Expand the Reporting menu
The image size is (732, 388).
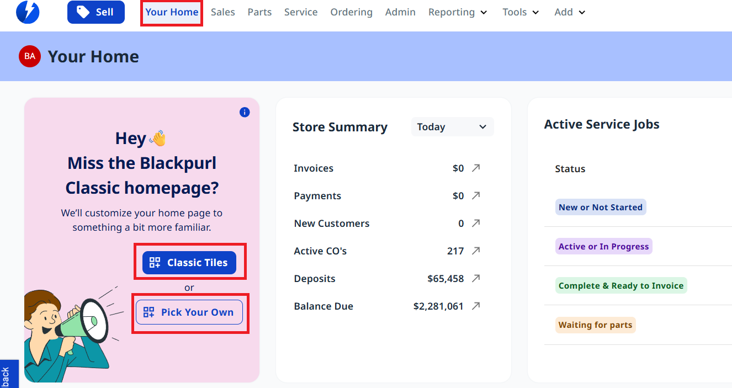458,12
